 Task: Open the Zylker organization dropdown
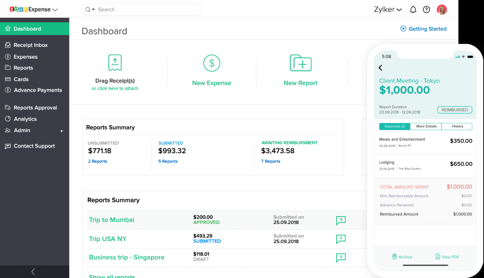[x=388, y=9]
